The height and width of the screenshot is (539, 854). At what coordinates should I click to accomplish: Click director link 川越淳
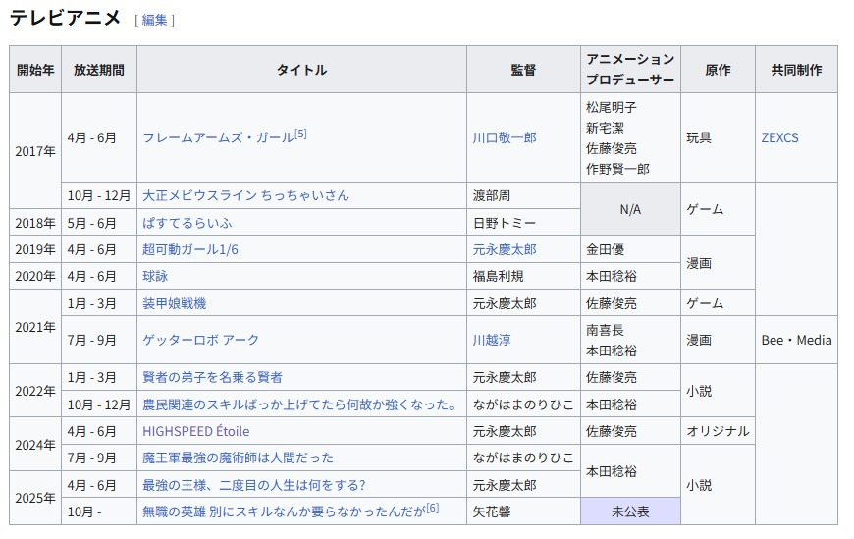coord(492,340)
